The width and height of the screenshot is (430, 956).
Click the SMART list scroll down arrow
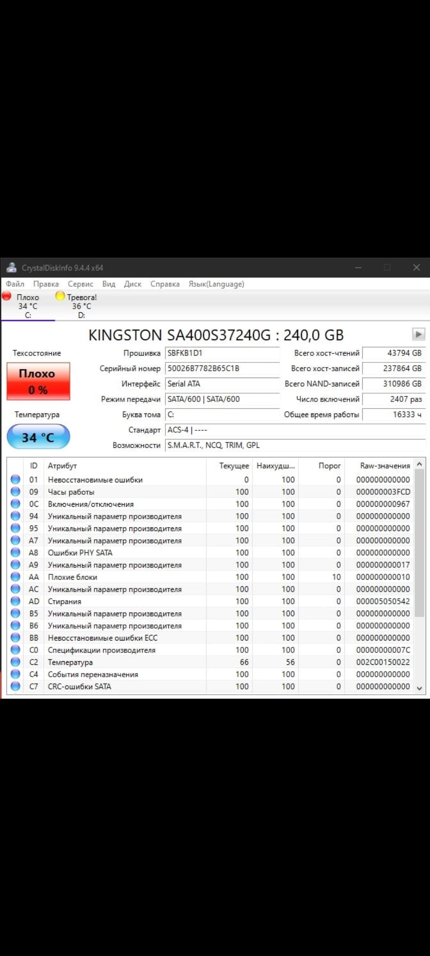click(419, 688)
